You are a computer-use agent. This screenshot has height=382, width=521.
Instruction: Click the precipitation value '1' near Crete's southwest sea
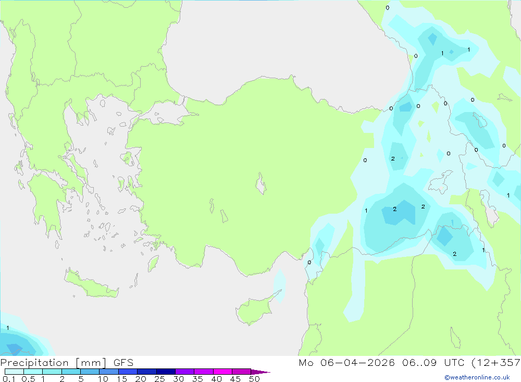[x=8, y=328]
